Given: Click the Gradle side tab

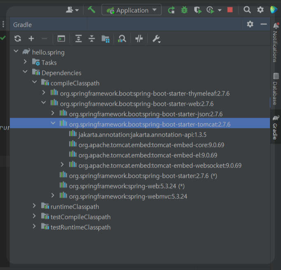Looking at the screenshot, I should pyautogui.click(x=275, y=127).
